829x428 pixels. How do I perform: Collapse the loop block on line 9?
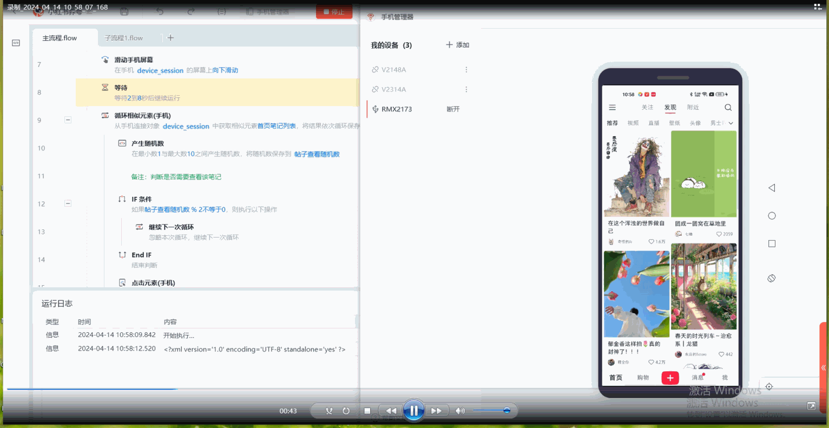(68, 120)
